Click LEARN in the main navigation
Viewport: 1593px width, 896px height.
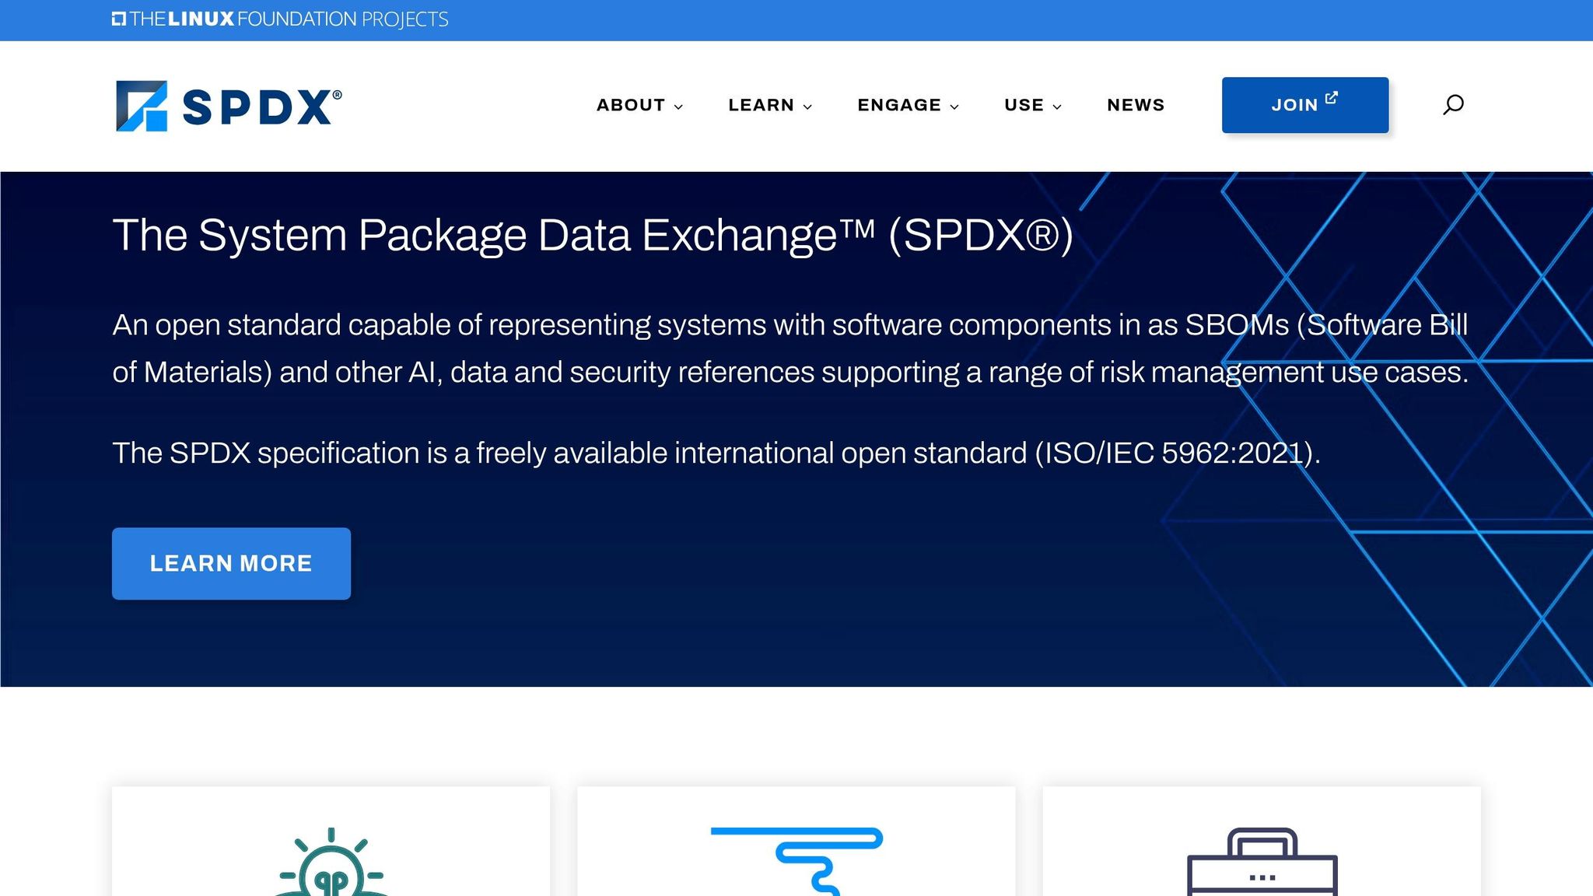tap(760, 105)
